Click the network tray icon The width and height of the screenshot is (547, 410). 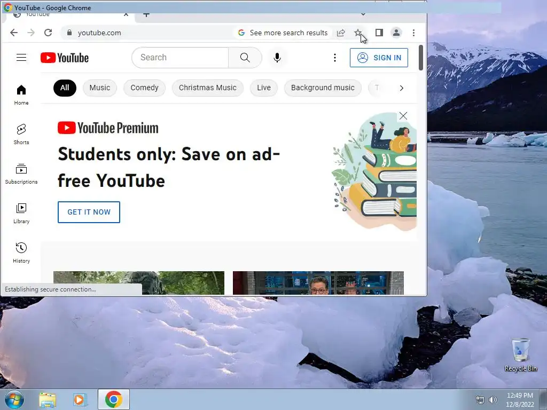pyautogui.click(x=480, y=400)
